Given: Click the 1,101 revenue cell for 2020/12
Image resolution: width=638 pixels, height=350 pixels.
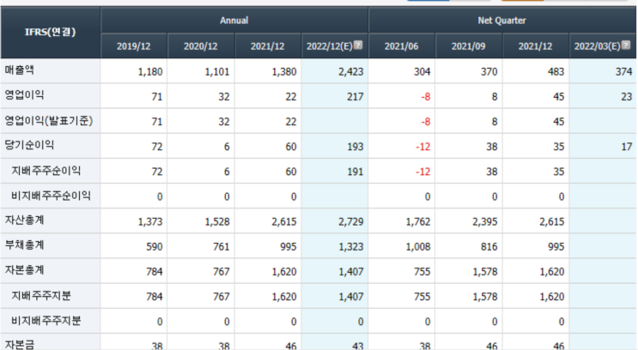Looking at the screenshot, I should pyautogui.click(x=201, y=71).
